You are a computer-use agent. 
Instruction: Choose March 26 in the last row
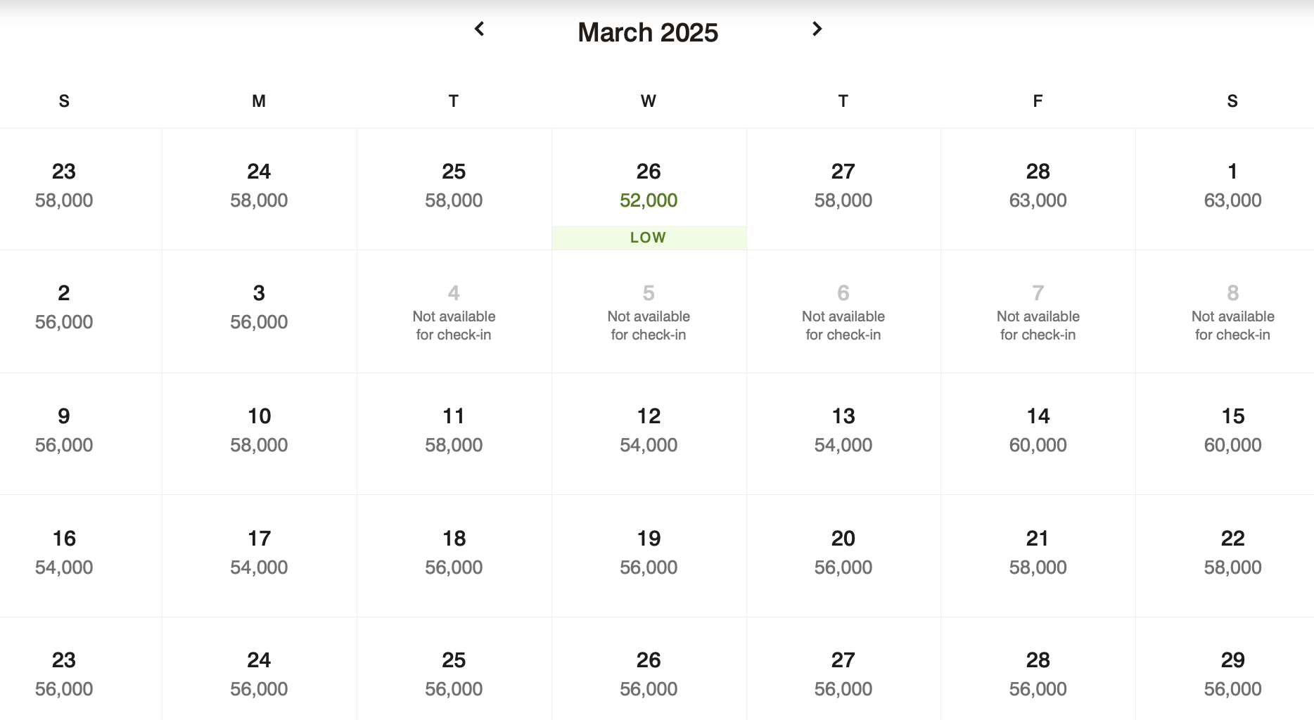click(x=649, y=674)
